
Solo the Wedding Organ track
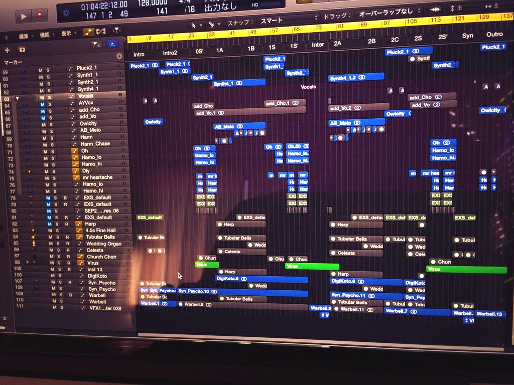click(x=58, y=244)
